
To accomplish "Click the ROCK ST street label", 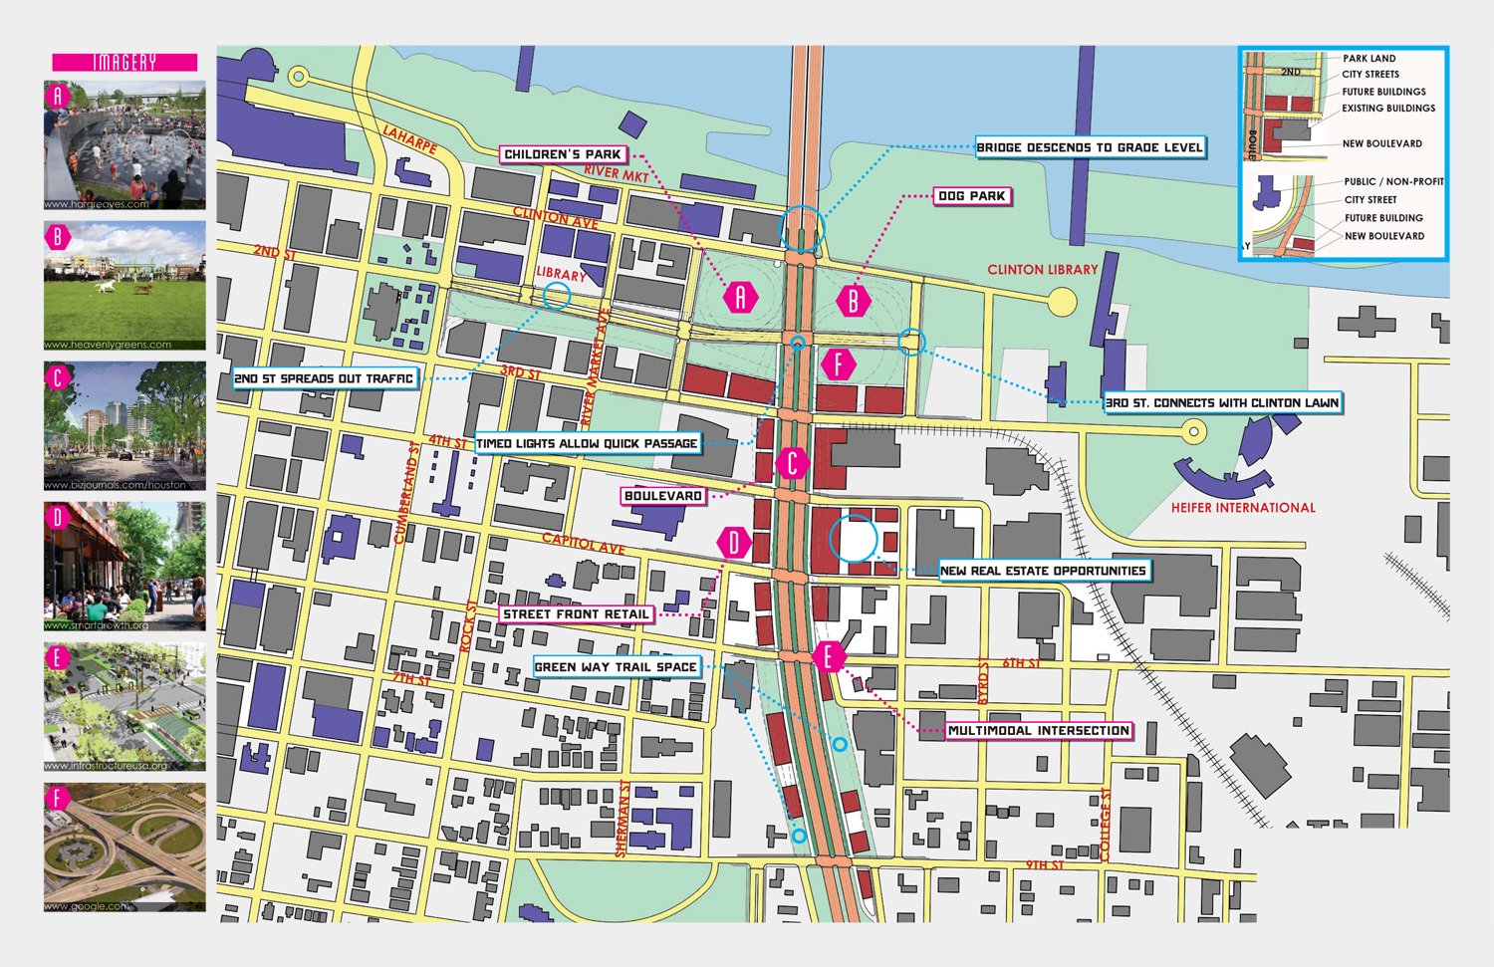I will click(x=468, y=627).
